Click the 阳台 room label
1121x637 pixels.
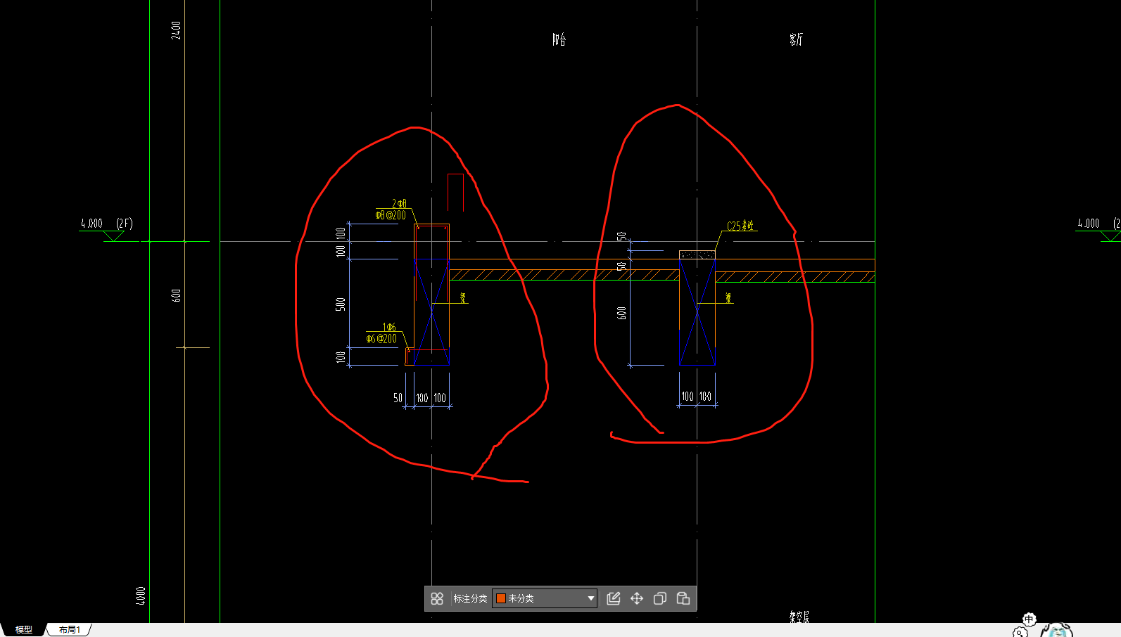(x=559, y=39)
